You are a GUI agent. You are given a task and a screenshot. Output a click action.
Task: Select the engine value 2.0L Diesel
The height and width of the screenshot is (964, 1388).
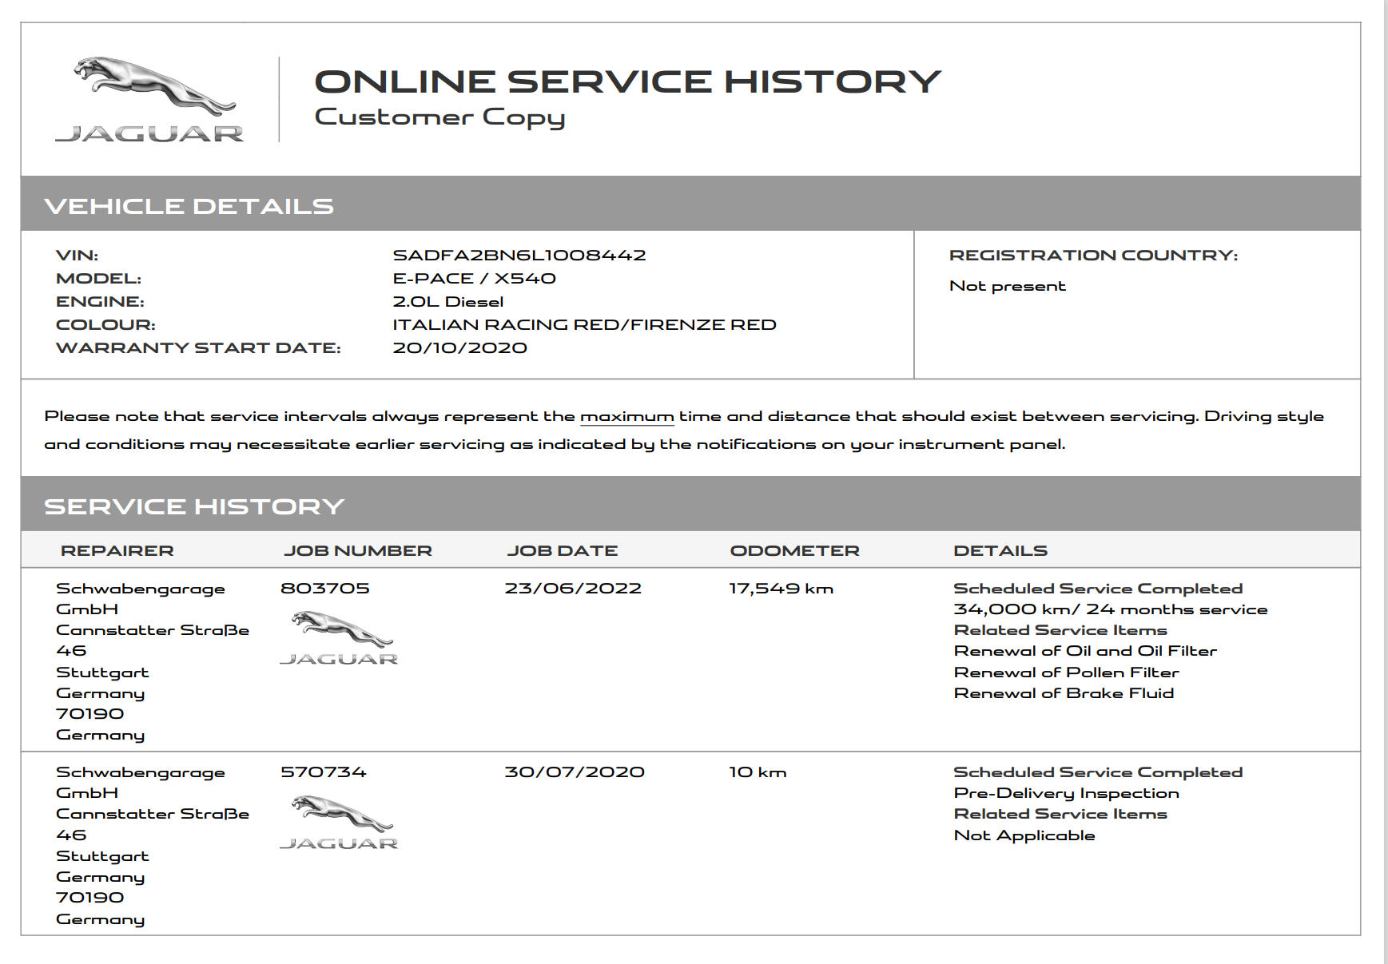click(448, 301)
